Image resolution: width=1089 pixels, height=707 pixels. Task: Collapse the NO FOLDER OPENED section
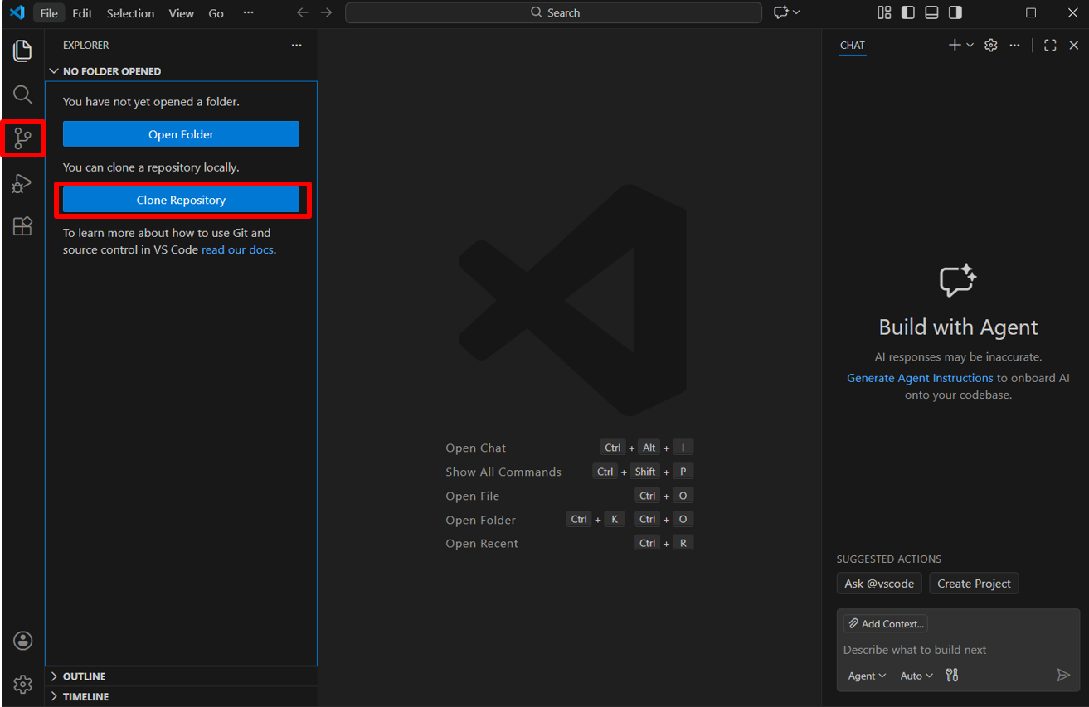(x=181, y=71)
